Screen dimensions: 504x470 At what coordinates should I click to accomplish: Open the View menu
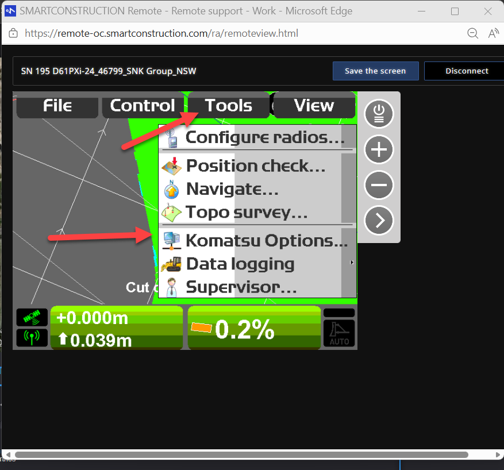[x=314, y=105]
